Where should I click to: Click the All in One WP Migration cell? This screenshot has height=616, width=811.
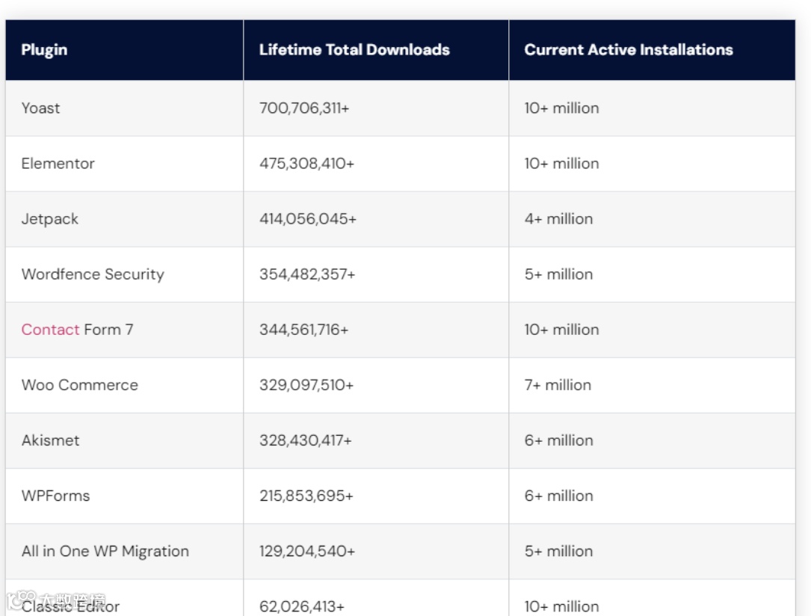tap(105, 551)
